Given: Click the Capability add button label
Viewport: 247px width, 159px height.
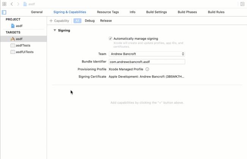Looking at the screenshot, I should point(61,21).
